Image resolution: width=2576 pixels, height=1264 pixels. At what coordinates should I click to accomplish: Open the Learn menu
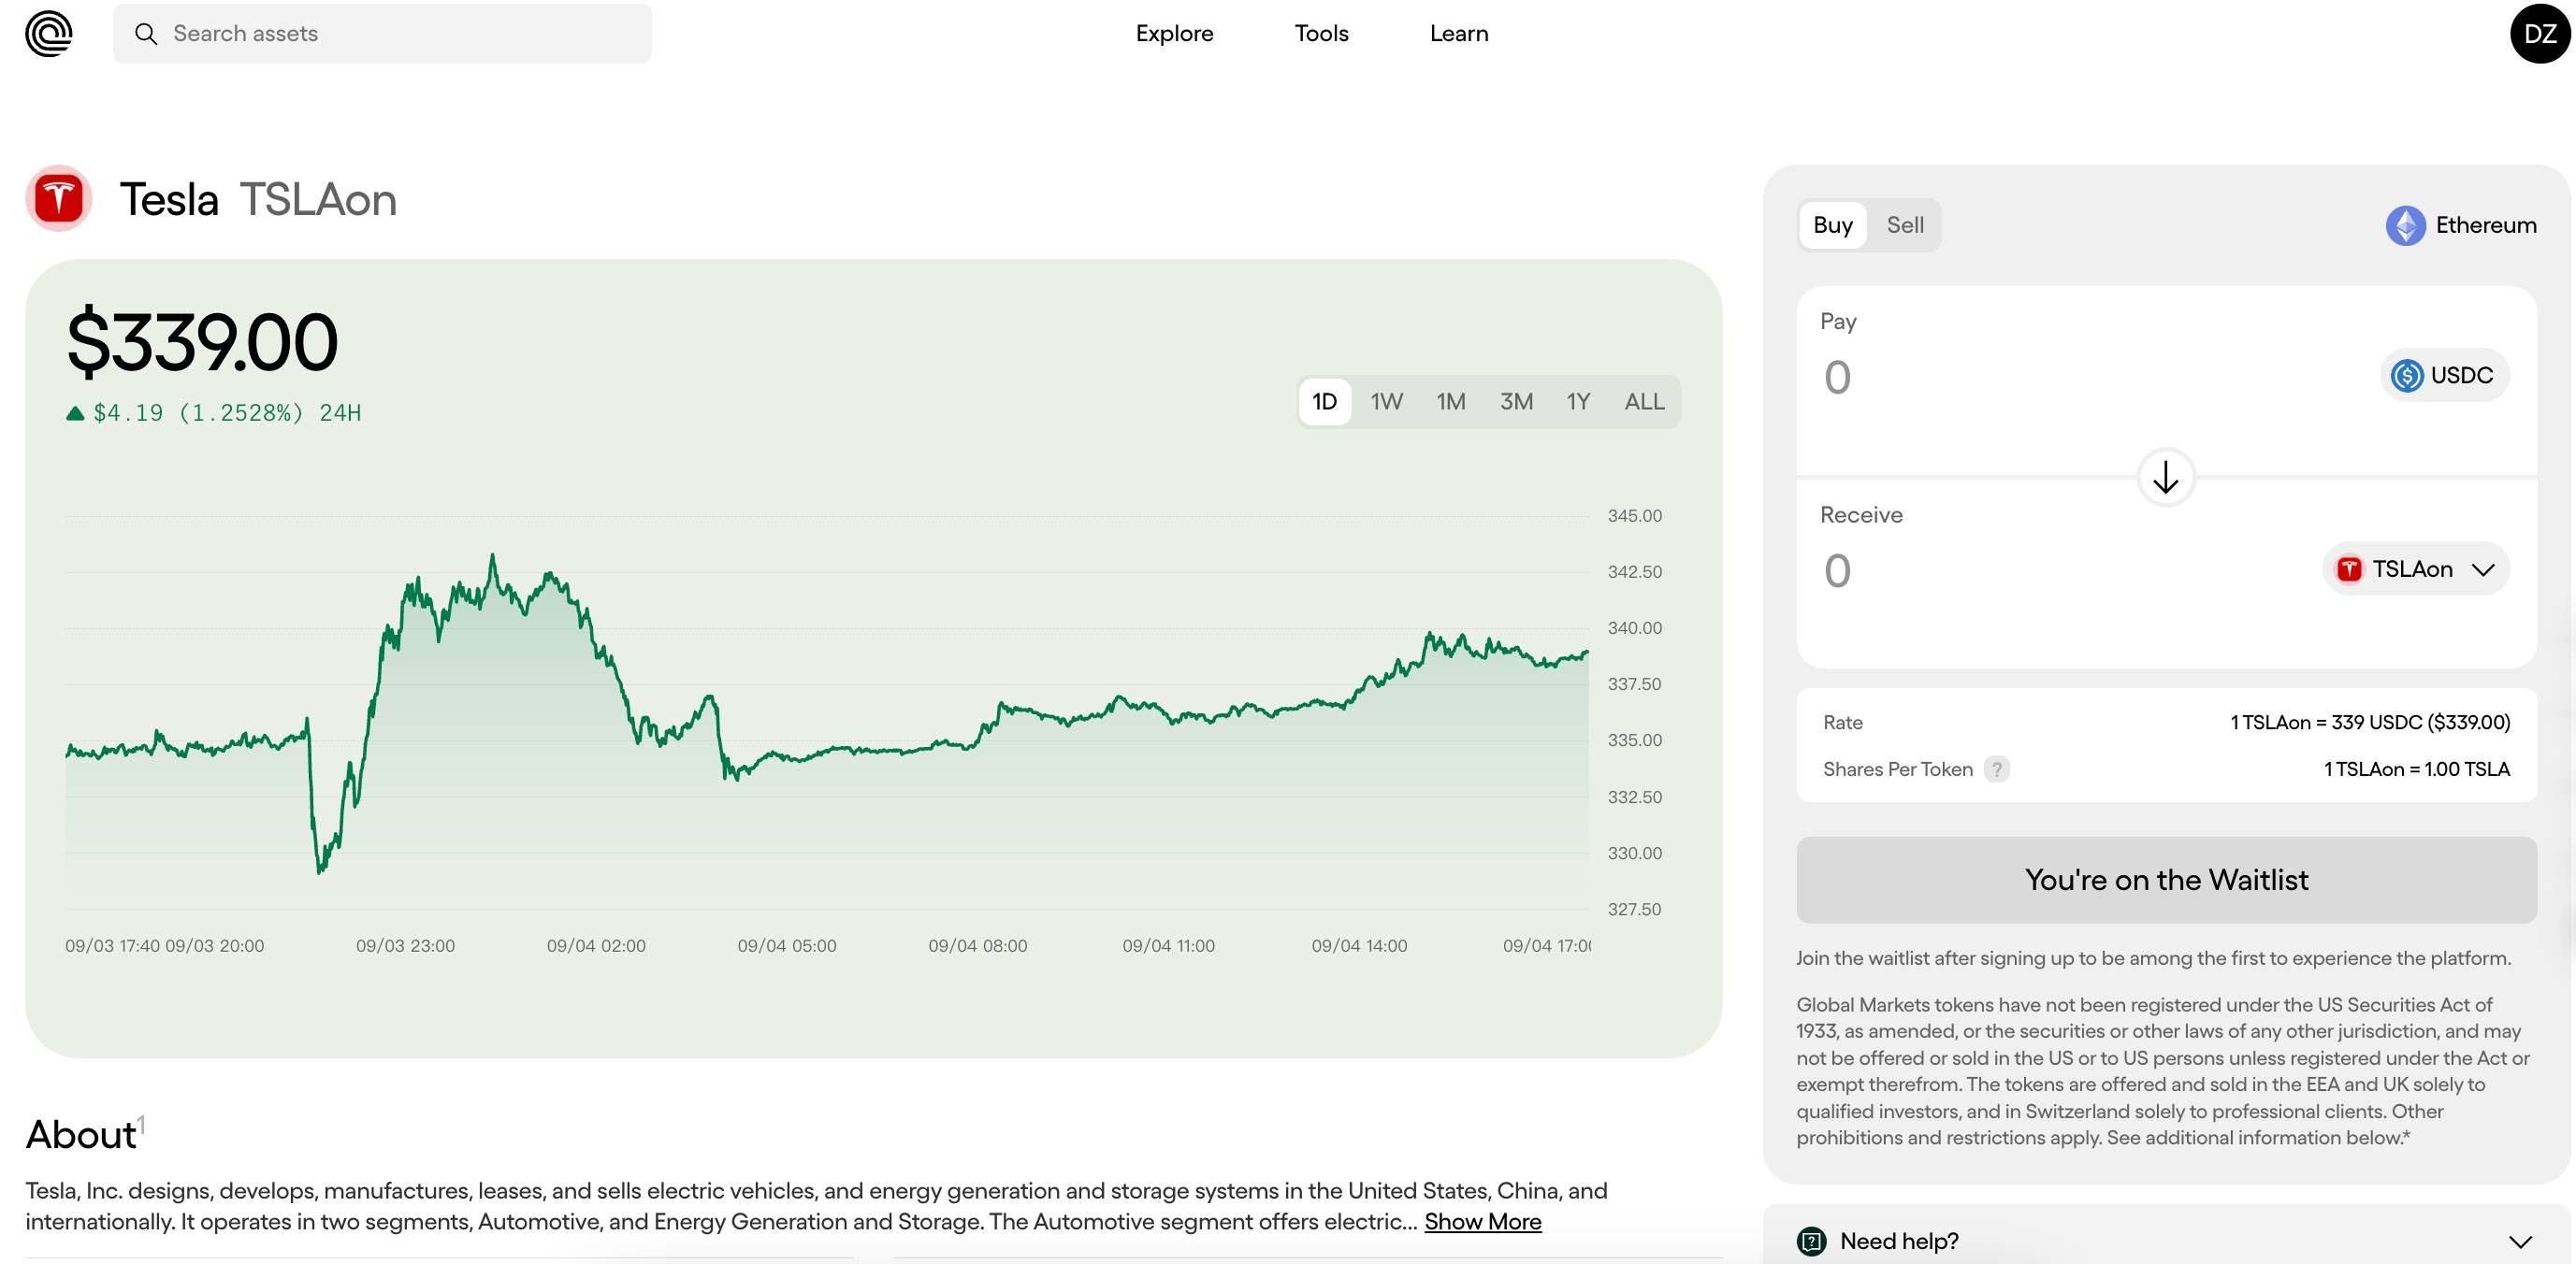coord(1458,34)
